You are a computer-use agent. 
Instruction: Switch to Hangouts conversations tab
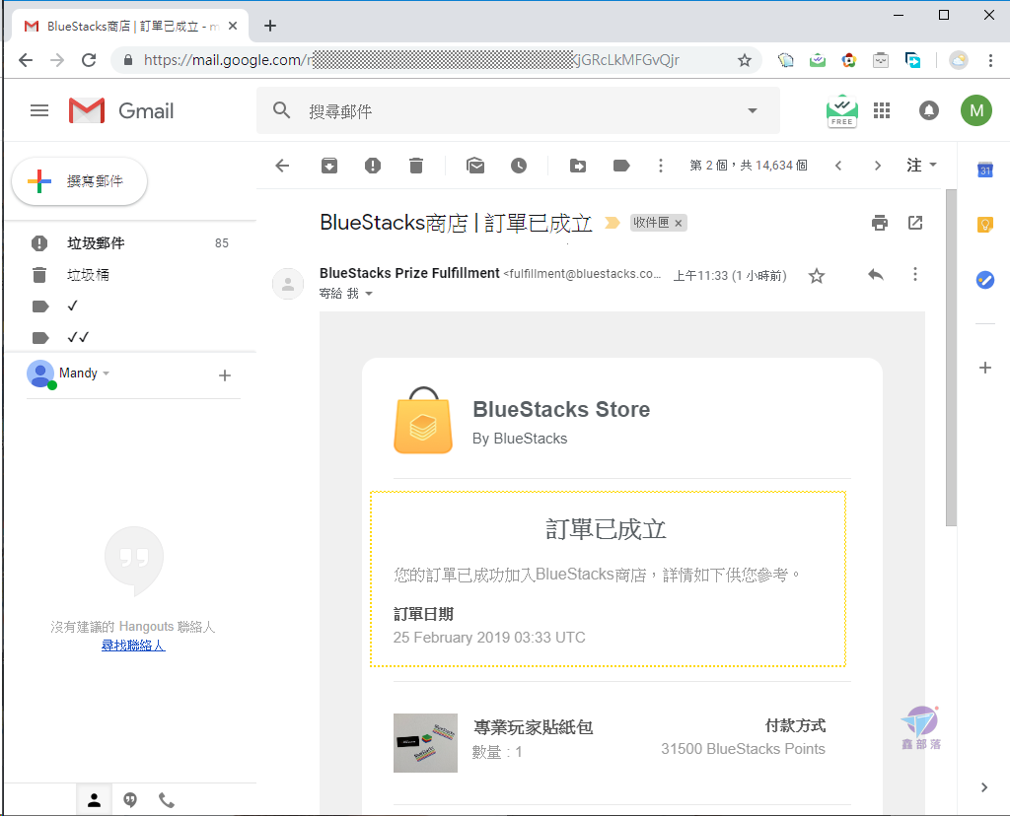(x=130, y=800)
